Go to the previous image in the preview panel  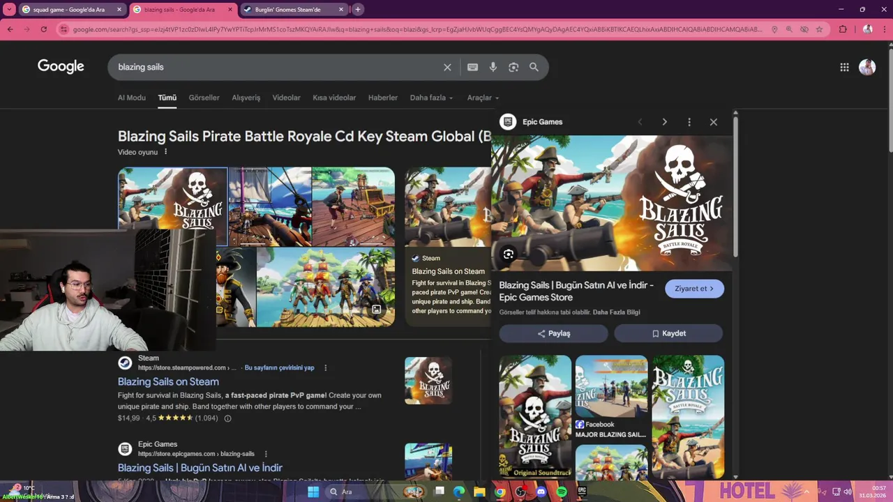640,122
